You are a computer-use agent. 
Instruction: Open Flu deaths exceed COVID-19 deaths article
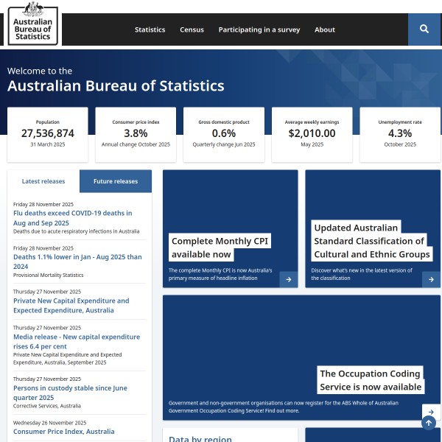click(72, 217)
